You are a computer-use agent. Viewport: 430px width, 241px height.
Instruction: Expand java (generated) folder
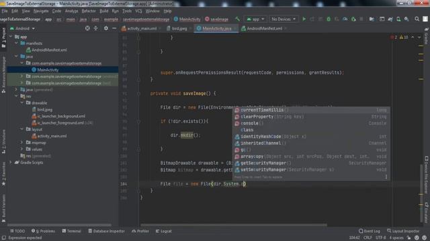coord(16,89)
